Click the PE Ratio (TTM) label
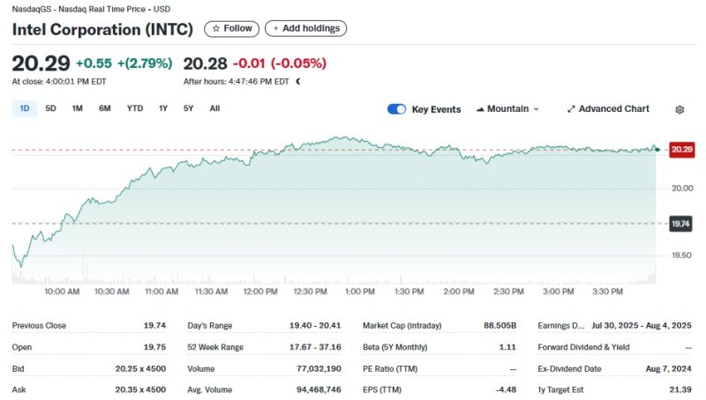 coord(390,369)
